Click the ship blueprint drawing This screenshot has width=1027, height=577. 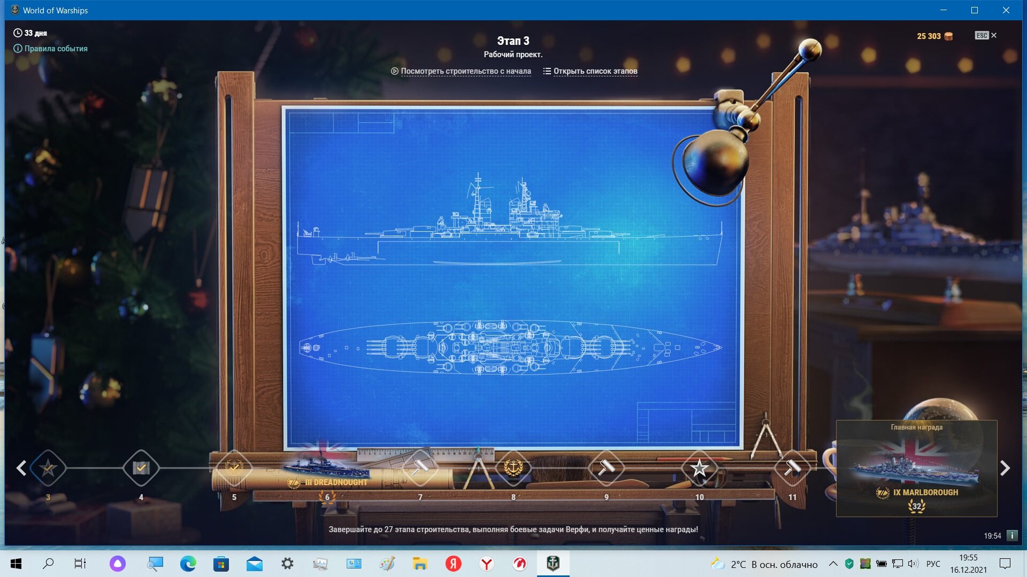(x=512, y=278)
